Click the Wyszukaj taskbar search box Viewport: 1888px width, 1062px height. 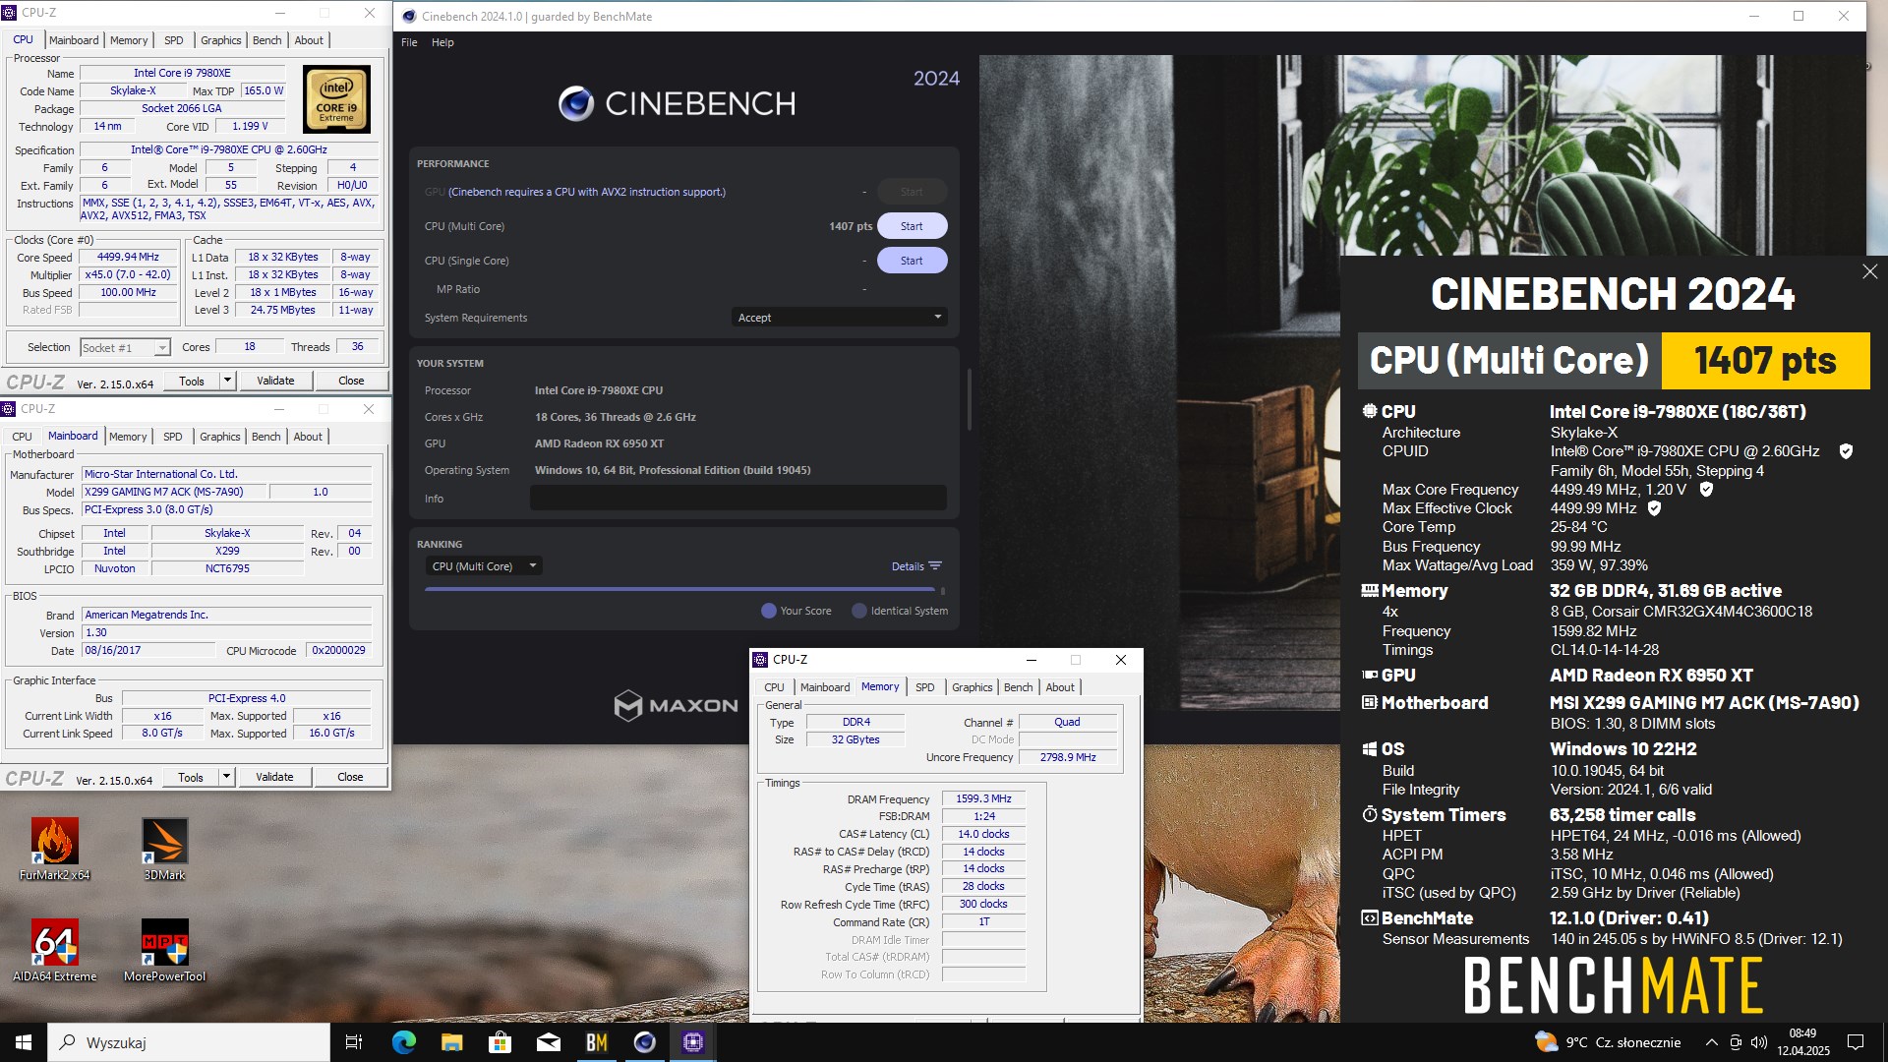(189, 1042)
